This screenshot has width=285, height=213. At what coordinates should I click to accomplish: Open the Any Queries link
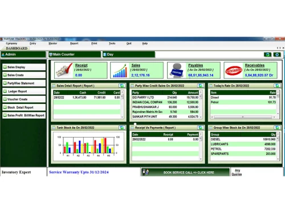pyautogui.click(x=237, y=172)
